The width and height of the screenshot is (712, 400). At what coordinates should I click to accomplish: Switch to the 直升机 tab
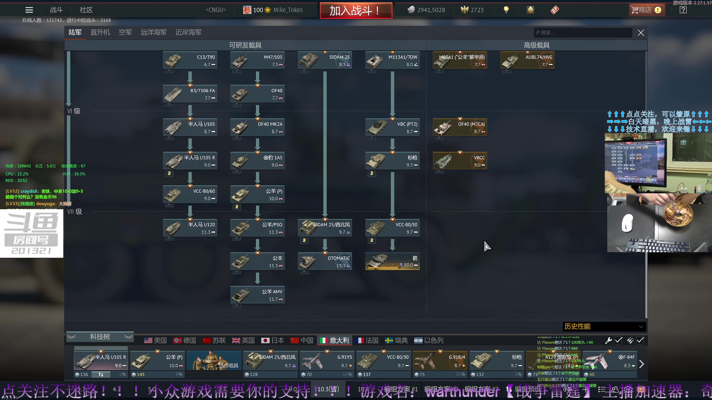point(100,32)
